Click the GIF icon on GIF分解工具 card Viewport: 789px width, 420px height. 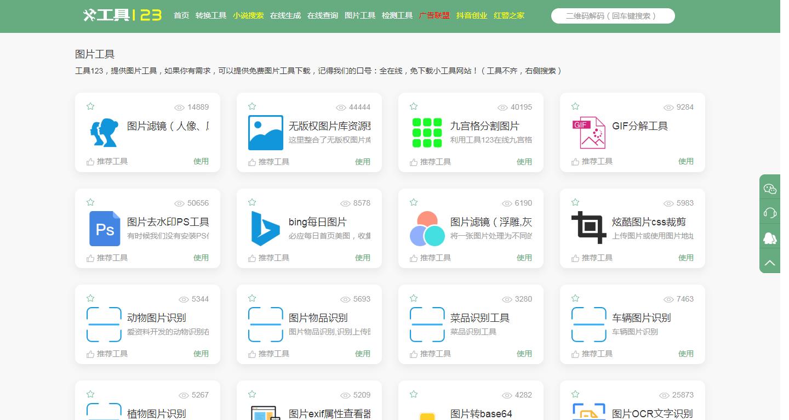(588, 132)
